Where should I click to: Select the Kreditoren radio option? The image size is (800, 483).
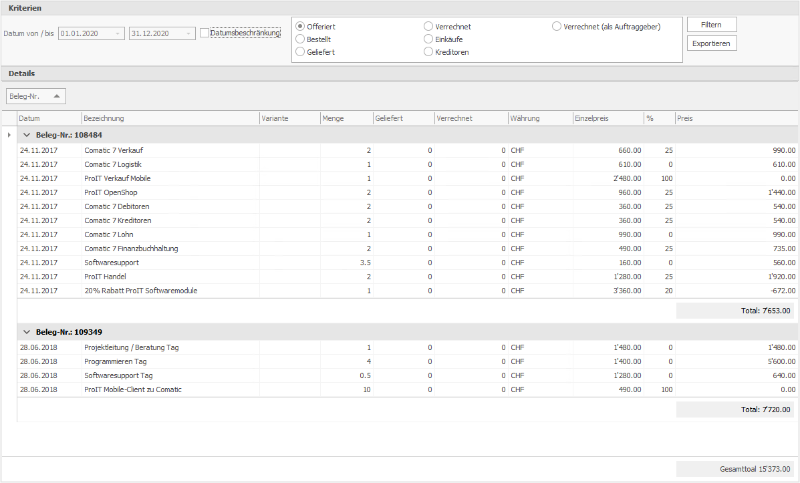coord(429,52)
